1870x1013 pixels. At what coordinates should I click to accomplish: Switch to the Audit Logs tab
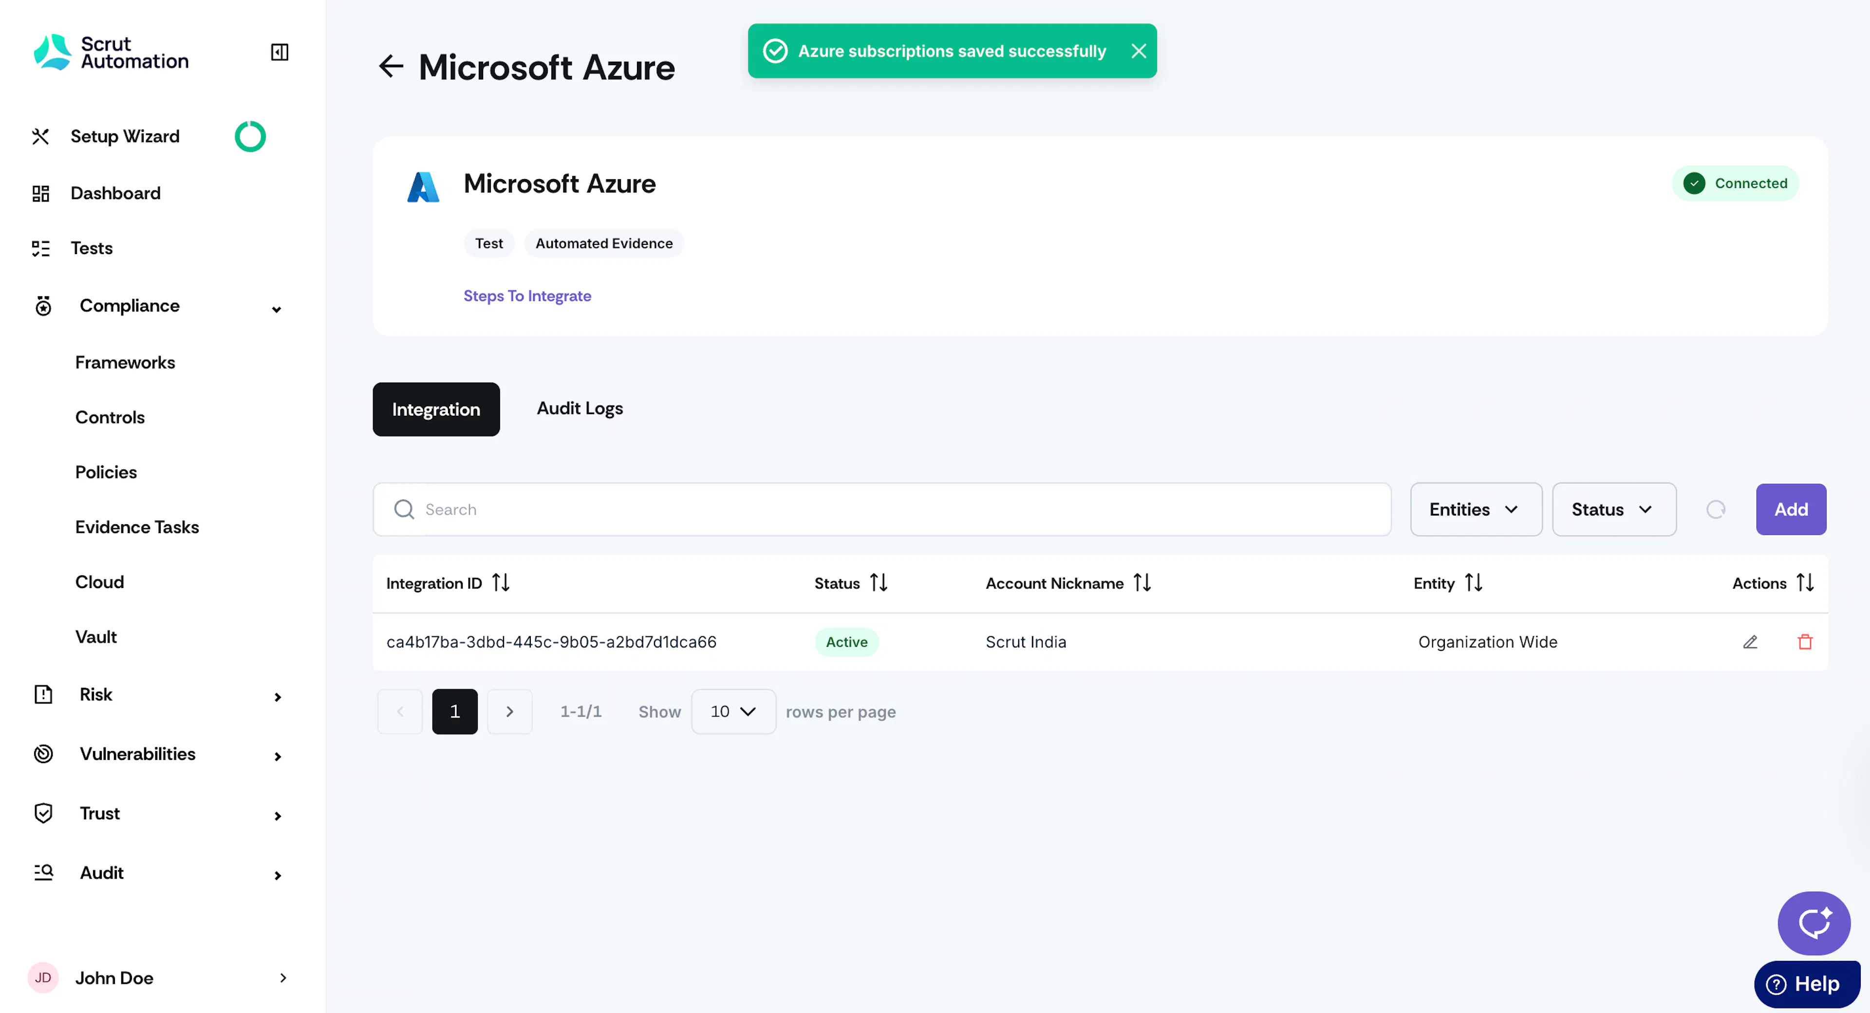580,408
